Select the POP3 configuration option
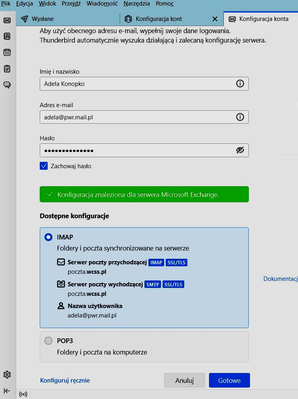Image resolution: width=298 pixels, height=399 pixels. pyautogui.click(x=48, y=341)
